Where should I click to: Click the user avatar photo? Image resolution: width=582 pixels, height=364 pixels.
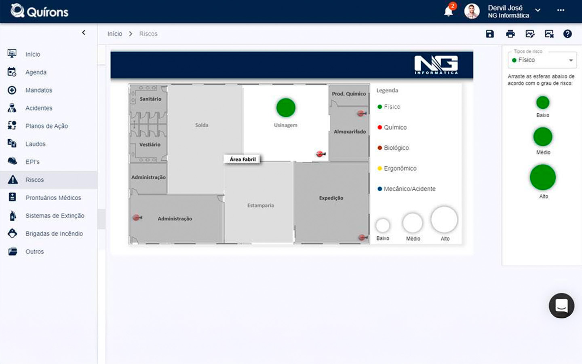[x=472, y=11]
